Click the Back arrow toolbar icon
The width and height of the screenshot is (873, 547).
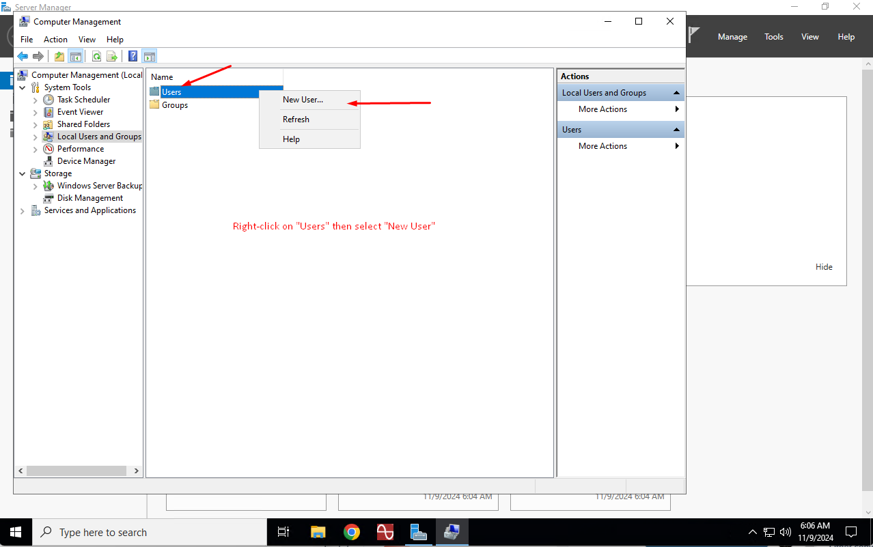click(x=23, y=57)
